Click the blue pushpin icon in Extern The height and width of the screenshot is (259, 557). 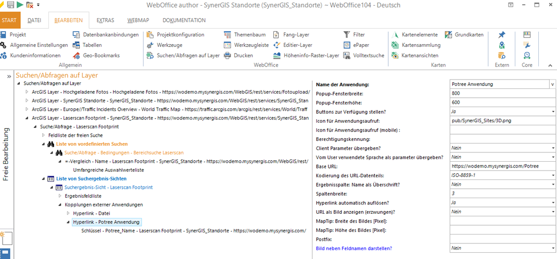(502, 35)
